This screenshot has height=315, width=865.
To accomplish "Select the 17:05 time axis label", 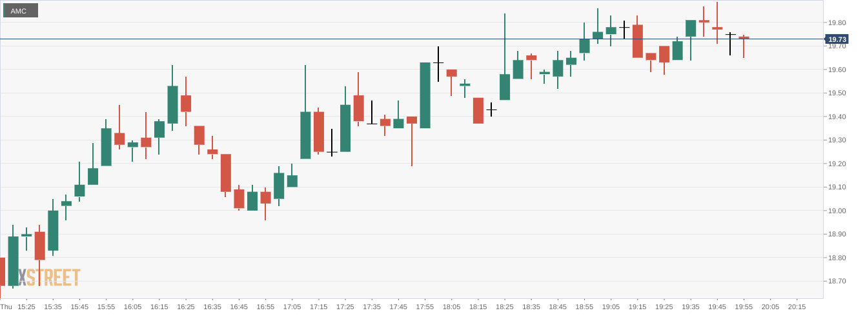I will [292, 307].
